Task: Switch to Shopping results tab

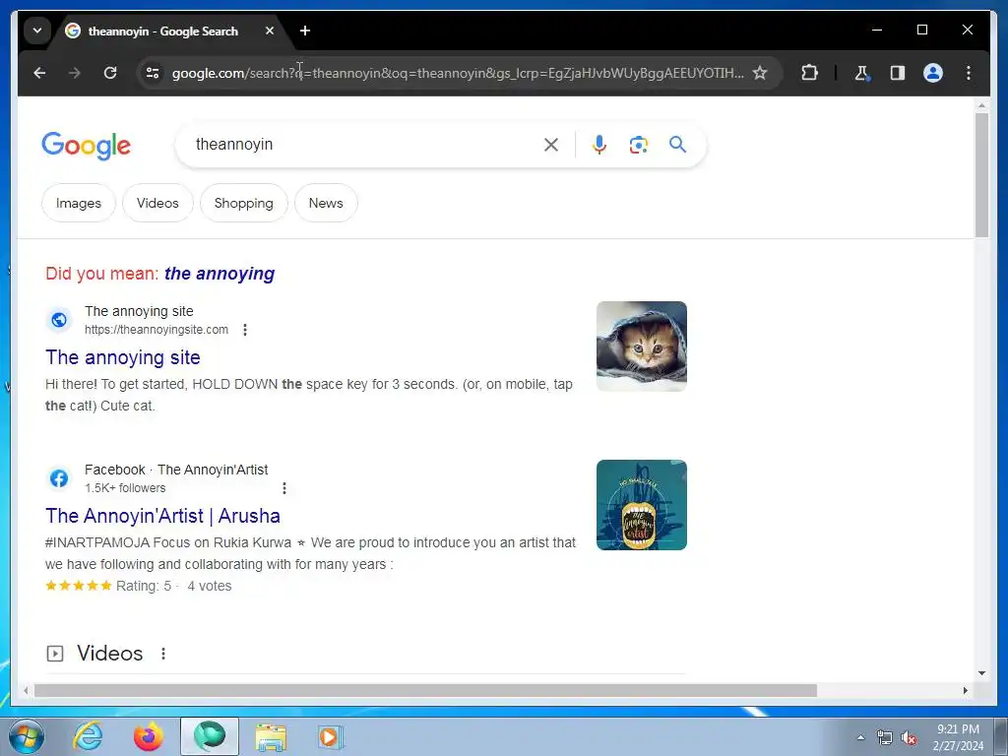Action: click(x=244, y=203)
